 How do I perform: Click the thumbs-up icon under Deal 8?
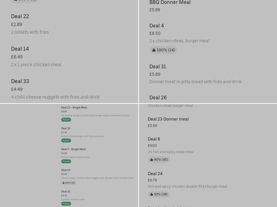(x=152, y=160)
